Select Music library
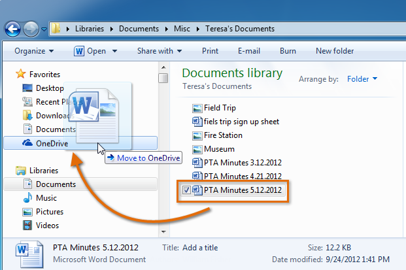This screenshot has height=270, width=406. click(46, 198)
